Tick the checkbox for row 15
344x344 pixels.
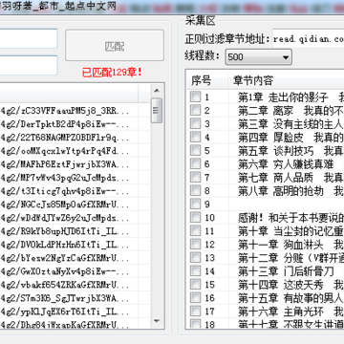point(195,285)
